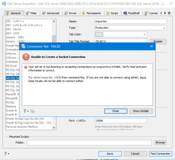Click the FluidShell tab terminal icon
This screenshot has width=175, height=160.
point(125,13)
